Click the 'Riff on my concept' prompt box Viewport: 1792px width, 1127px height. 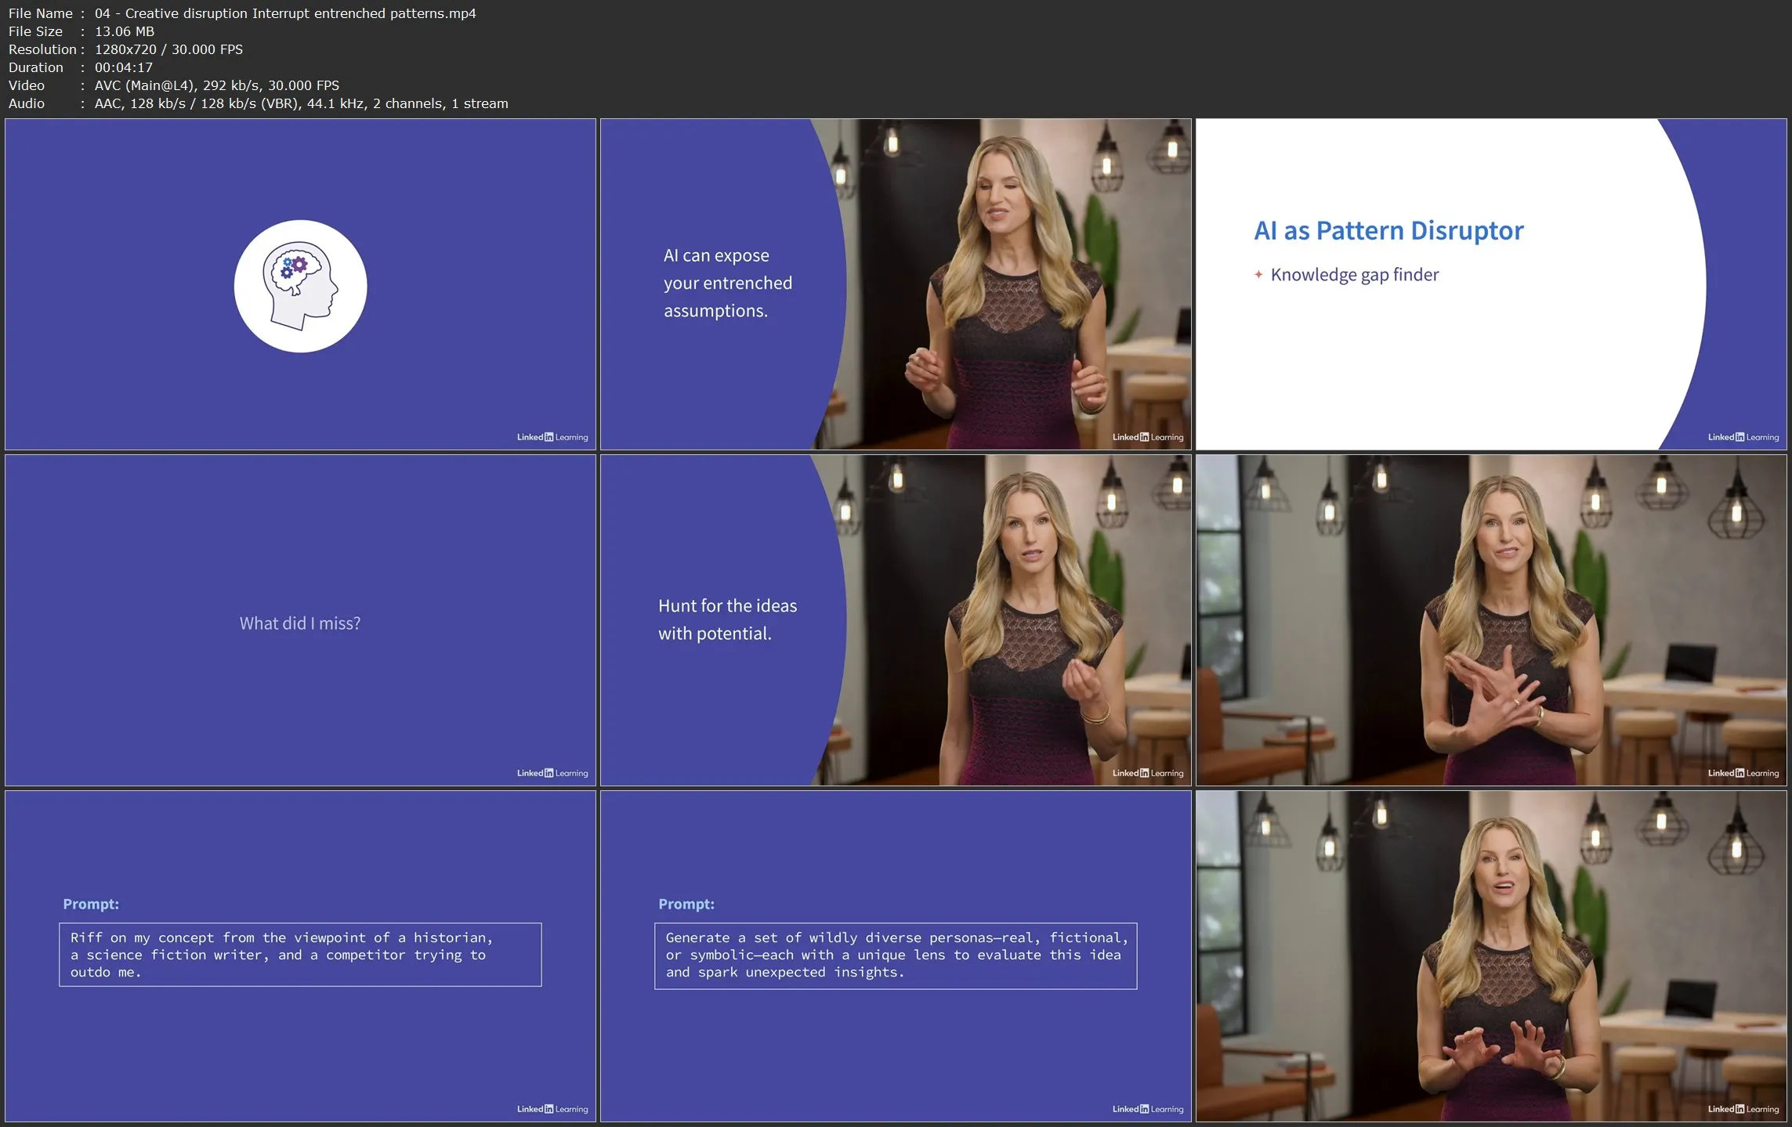click(x=300, y=955)
